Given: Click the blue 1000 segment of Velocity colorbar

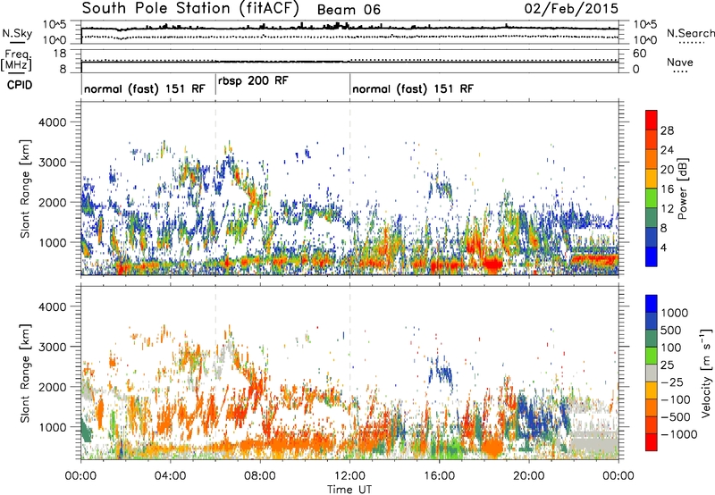Looking at the screenshot, I should [652, 304].
